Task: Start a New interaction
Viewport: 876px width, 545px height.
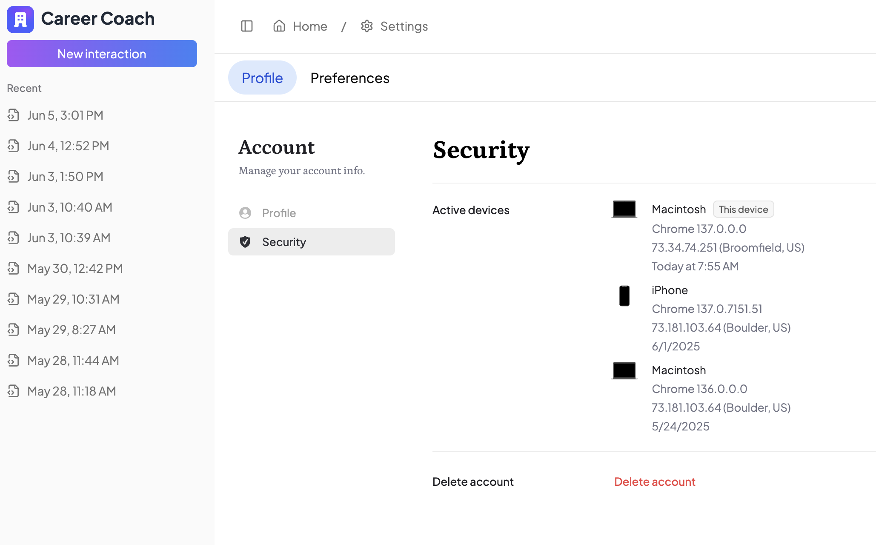Action: coord(102,54)
